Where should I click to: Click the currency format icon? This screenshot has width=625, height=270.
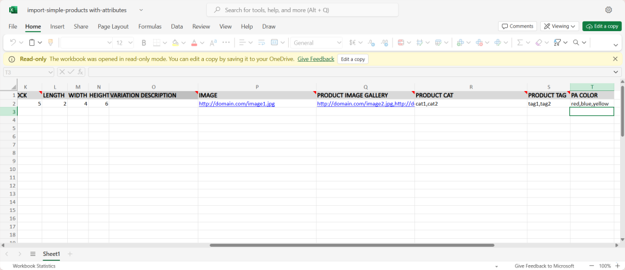pyautogui.click(x=352, y=43)
